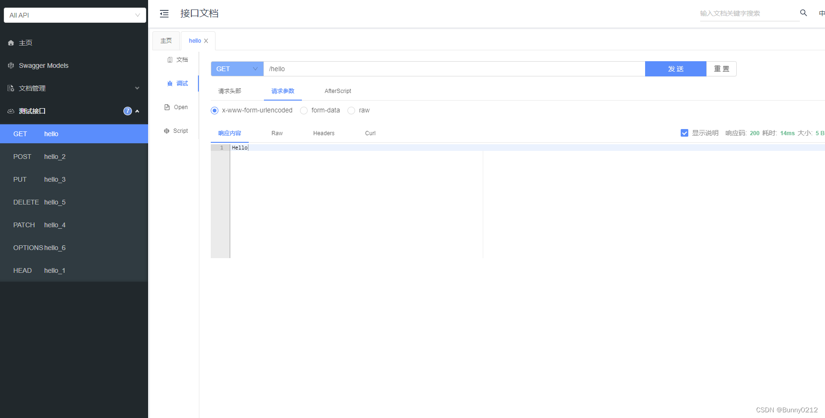Click the 200 response code value
Screen dimensions: 825x418
(x=755, y=133)
